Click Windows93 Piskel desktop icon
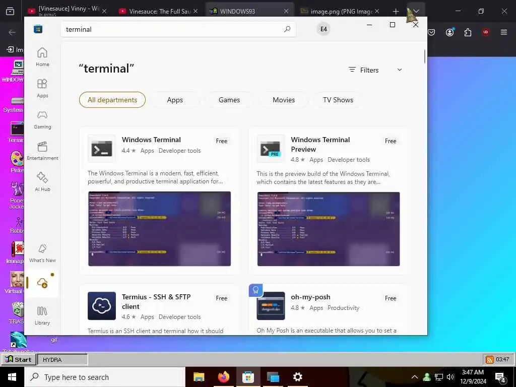This screenshot has width=516, height=387. pyautogui.click(x=17, y=162)
